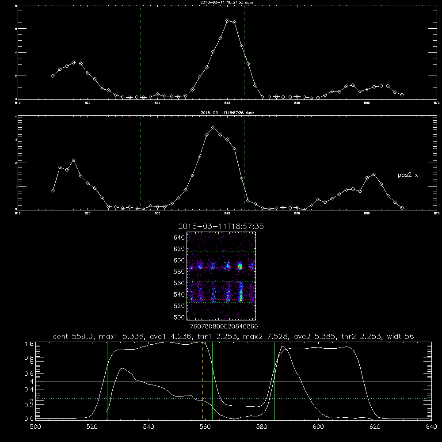This screenshot has width=442, height=442.
Task: Click right green dashed line in dusk plot
Action: coord(244,163)
